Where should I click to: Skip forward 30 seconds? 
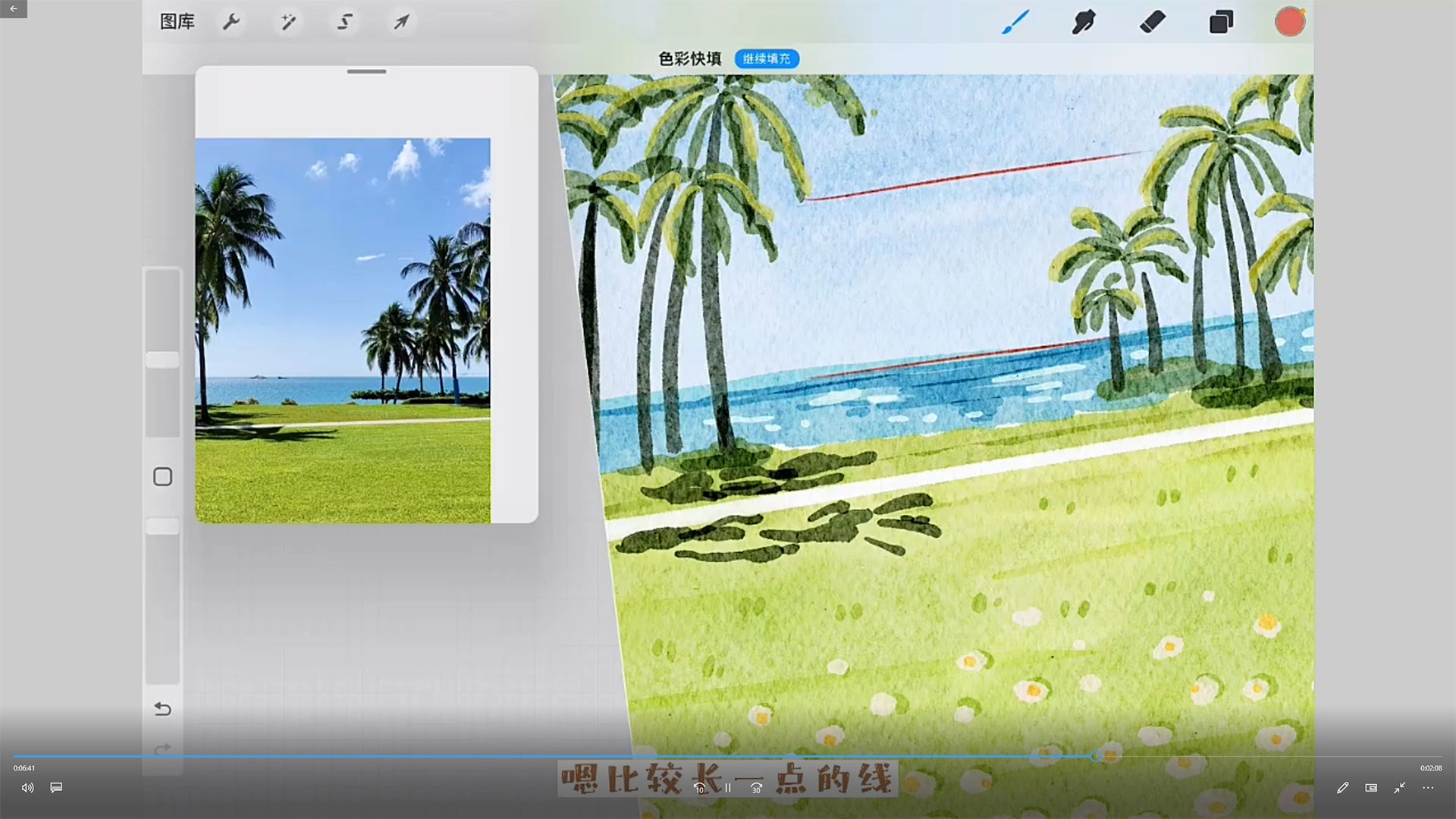pos(756,788)
